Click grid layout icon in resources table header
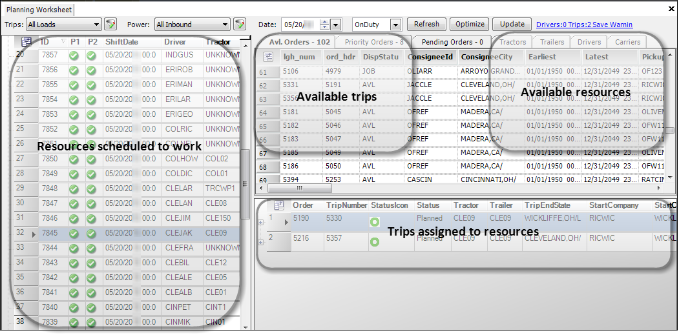Screen dimensions: 679x335 pyautogui.click(x=26, y=42)
